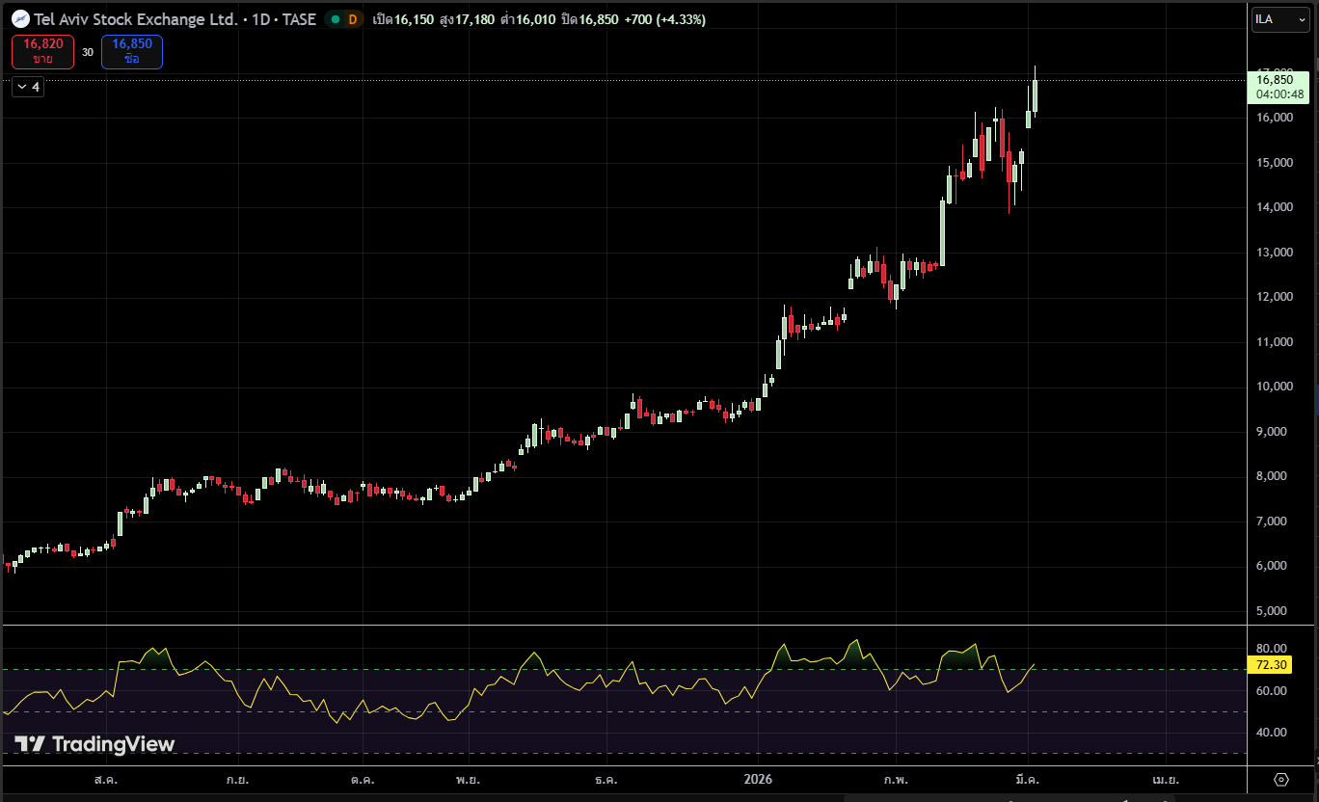Click the 15,000 price scale label
Image resolution: width=1319 pixels, height=802 pixels.
[x=1274, y=163]
